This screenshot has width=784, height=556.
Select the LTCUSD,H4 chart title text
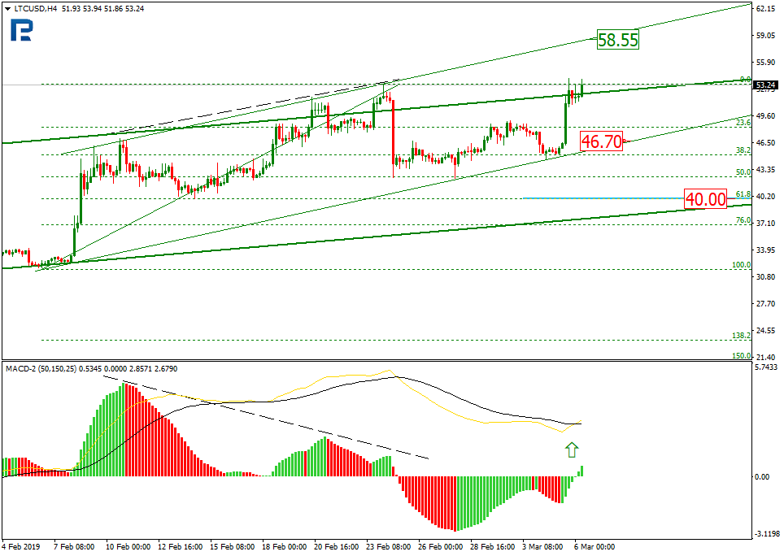click(x=35, y=8)
